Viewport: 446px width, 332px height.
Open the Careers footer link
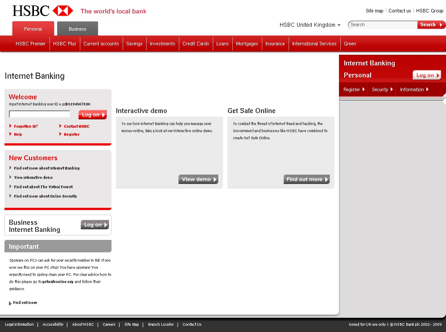[109, 324]
